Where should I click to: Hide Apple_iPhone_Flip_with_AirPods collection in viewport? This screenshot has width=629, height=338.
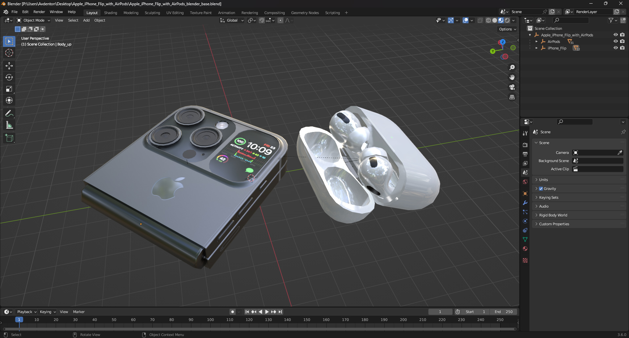[x=616, y=35]
